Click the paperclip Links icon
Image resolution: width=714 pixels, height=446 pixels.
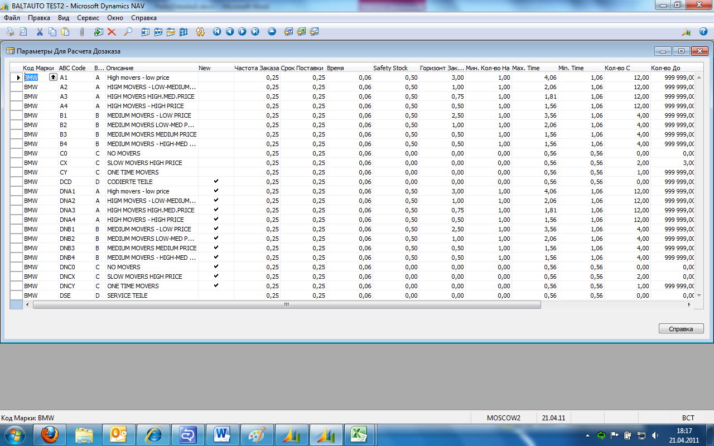click(81, 32)
